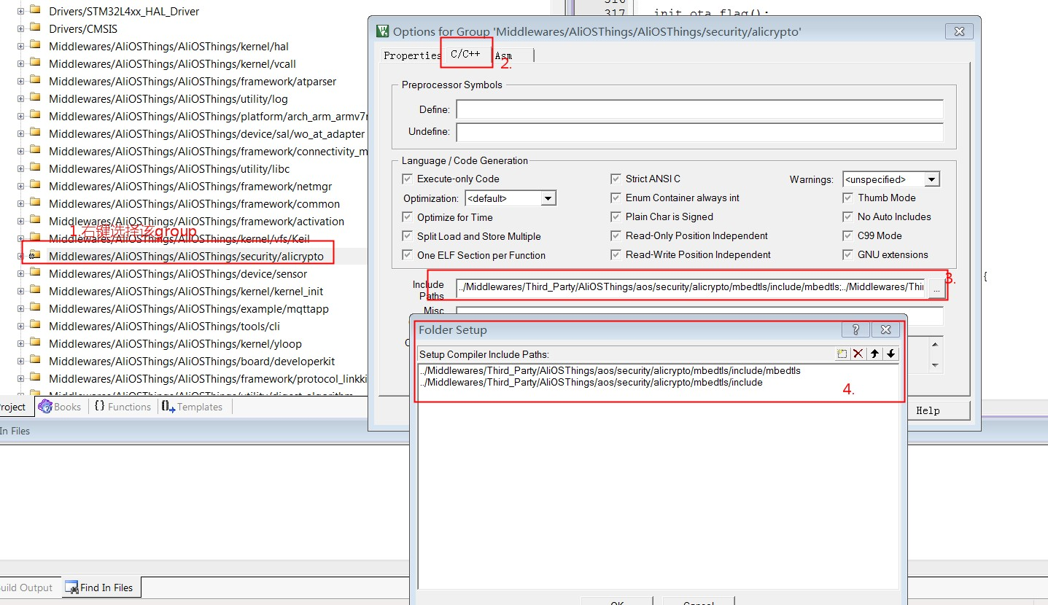Toggle Enum Container always int

616,198
